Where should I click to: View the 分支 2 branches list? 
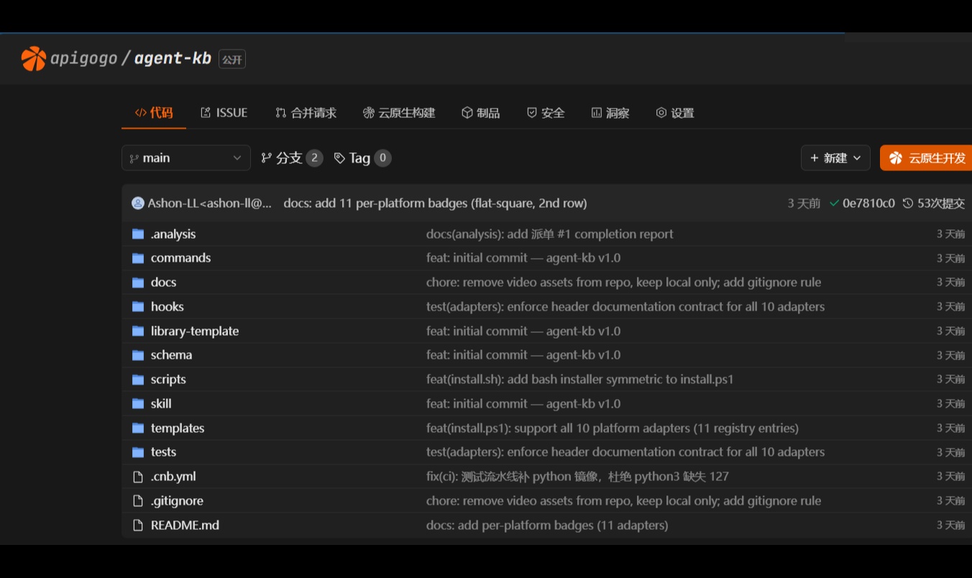tap(291, 158)
